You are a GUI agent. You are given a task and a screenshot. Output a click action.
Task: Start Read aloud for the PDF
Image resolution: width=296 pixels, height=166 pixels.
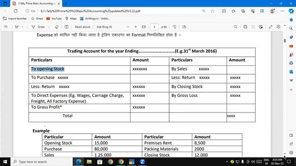pos(82,27)
